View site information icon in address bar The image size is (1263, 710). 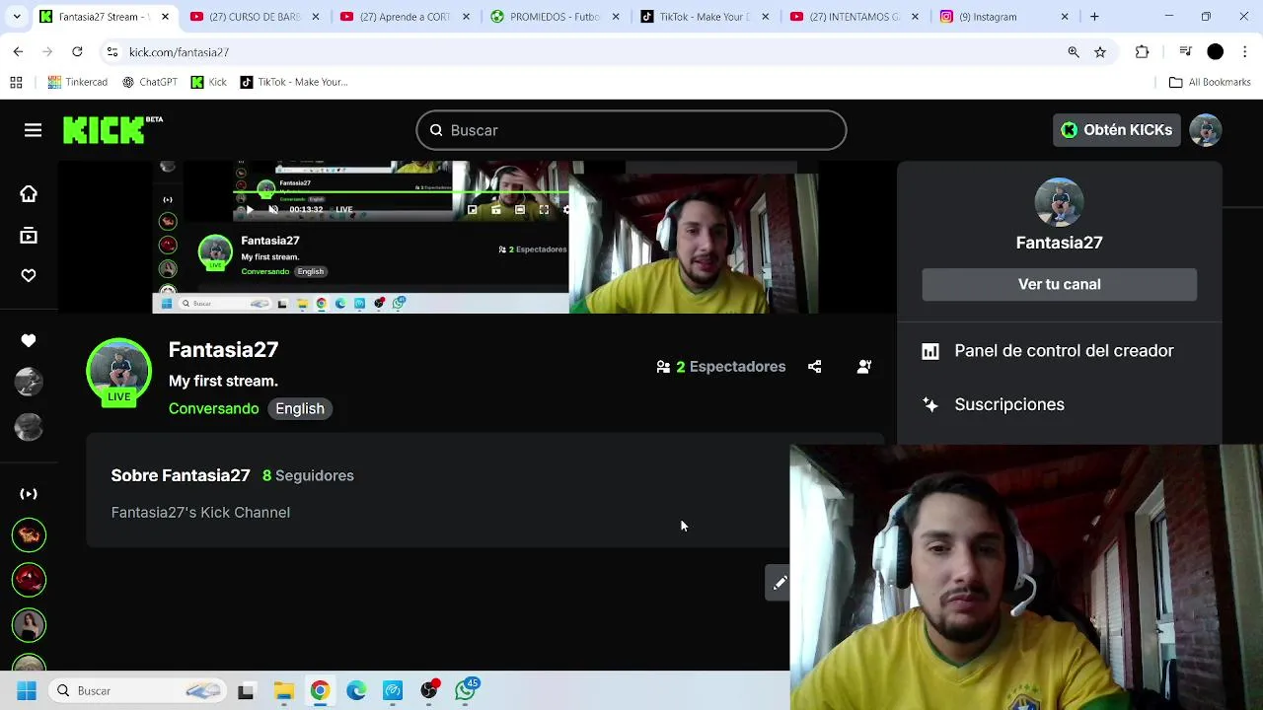click(x=112, y=52)
